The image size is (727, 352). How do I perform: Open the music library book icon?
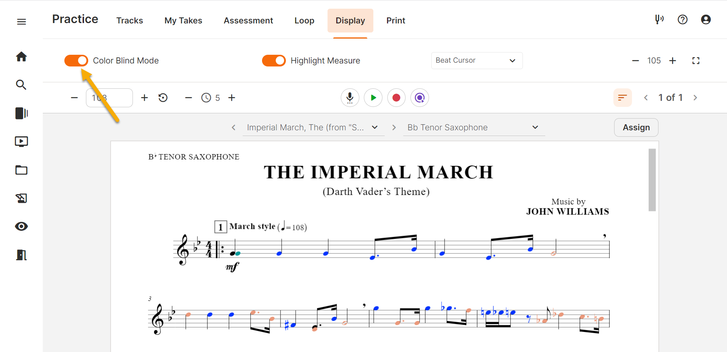point(22,113)
